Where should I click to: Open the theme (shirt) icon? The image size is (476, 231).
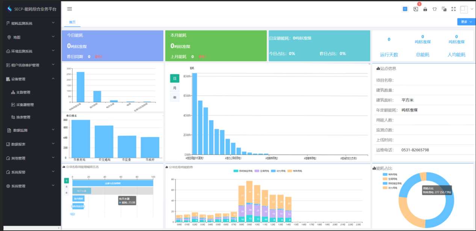(x=435, y=9)
